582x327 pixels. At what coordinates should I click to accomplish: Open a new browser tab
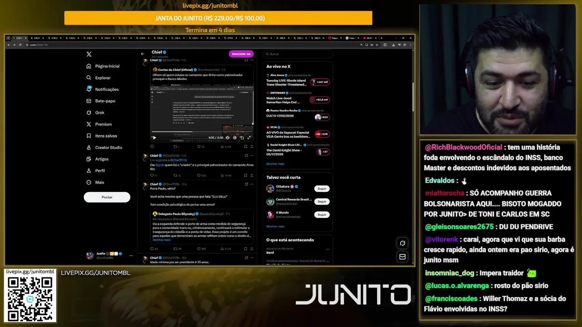(x=381, y=38)
